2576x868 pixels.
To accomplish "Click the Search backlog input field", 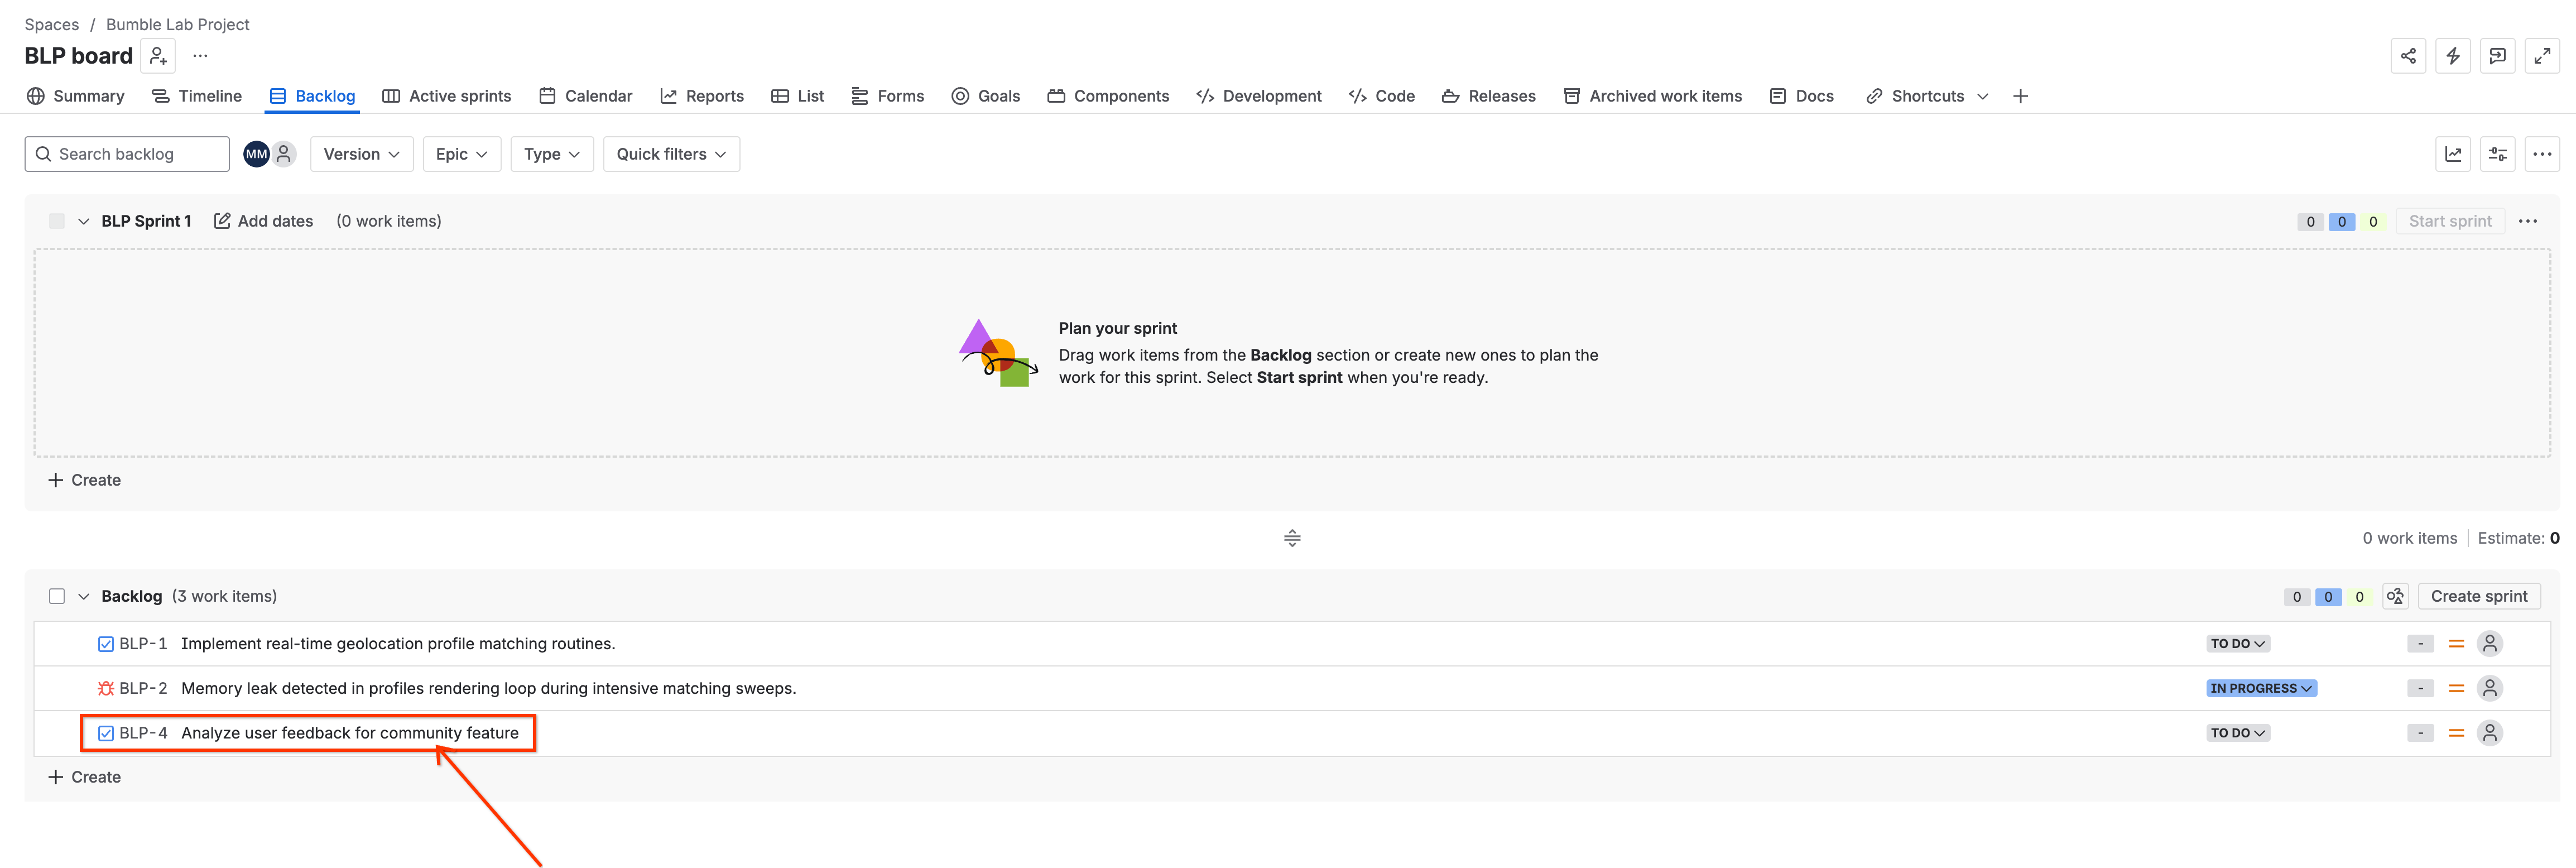I will coord(127,154).
